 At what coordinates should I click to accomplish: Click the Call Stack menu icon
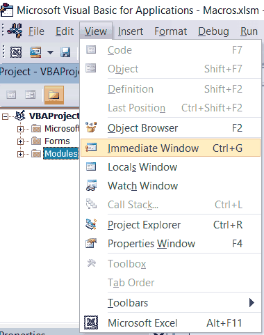(91, 204)
